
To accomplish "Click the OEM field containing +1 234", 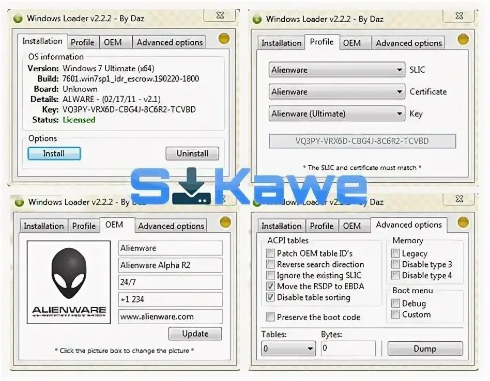I will 171,299.
